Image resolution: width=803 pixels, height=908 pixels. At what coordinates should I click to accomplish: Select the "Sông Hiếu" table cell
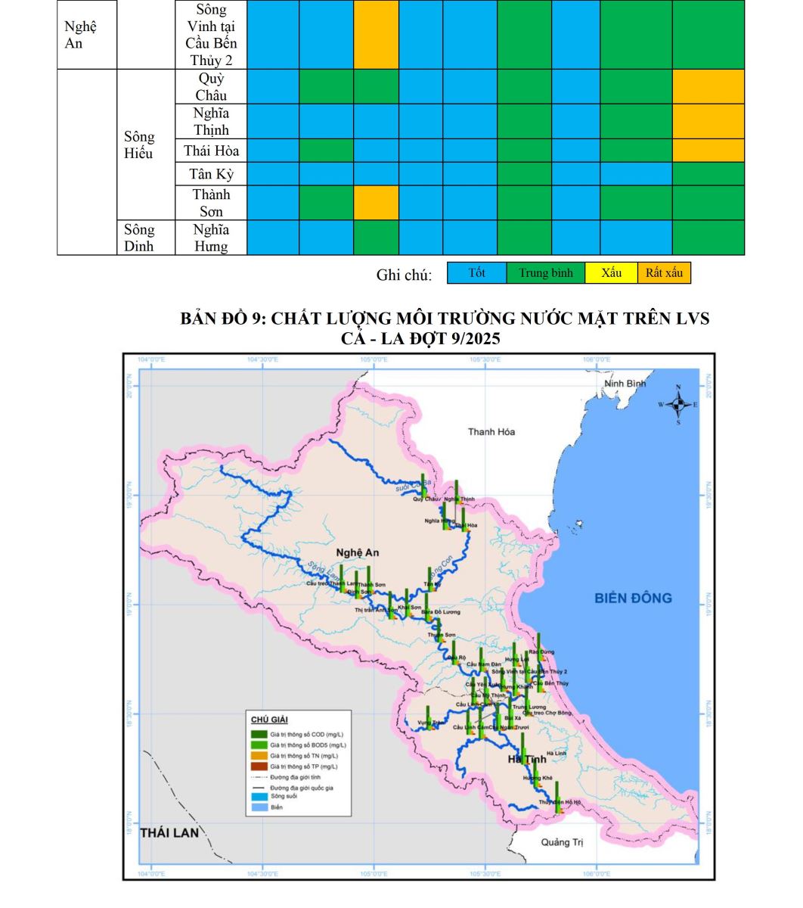click(139, 145)
